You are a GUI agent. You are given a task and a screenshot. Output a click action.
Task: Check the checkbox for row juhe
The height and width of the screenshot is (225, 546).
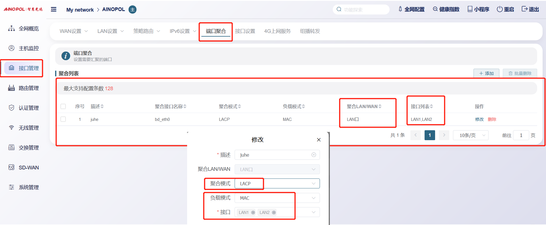click(63, 119)
